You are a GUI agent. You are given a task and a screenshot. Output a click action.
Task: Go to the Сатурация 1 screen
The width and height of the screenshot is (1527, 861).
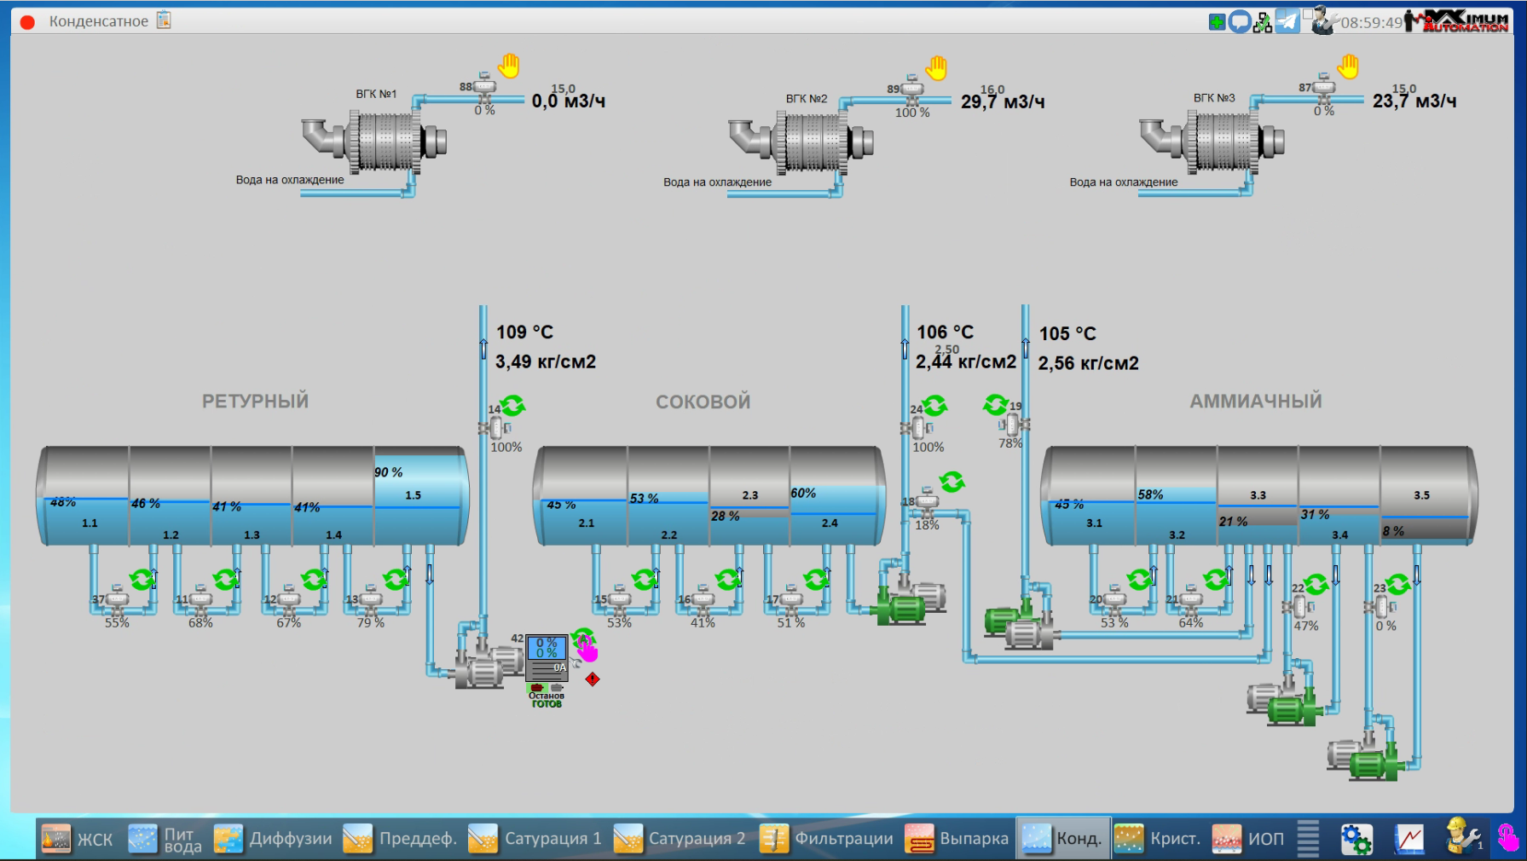point(535,839)
